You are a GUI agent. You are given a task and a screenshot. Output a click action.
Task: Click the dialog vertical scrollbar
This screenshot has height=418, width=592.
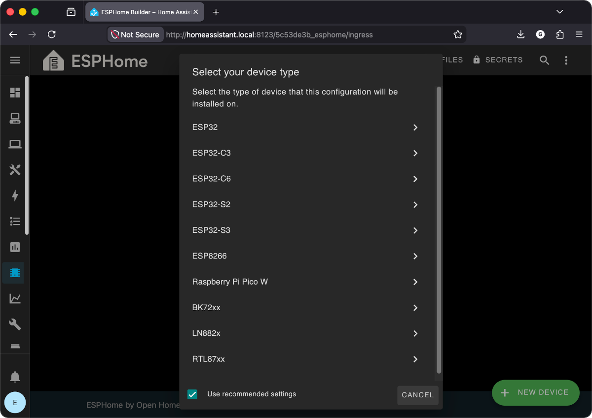439,230
